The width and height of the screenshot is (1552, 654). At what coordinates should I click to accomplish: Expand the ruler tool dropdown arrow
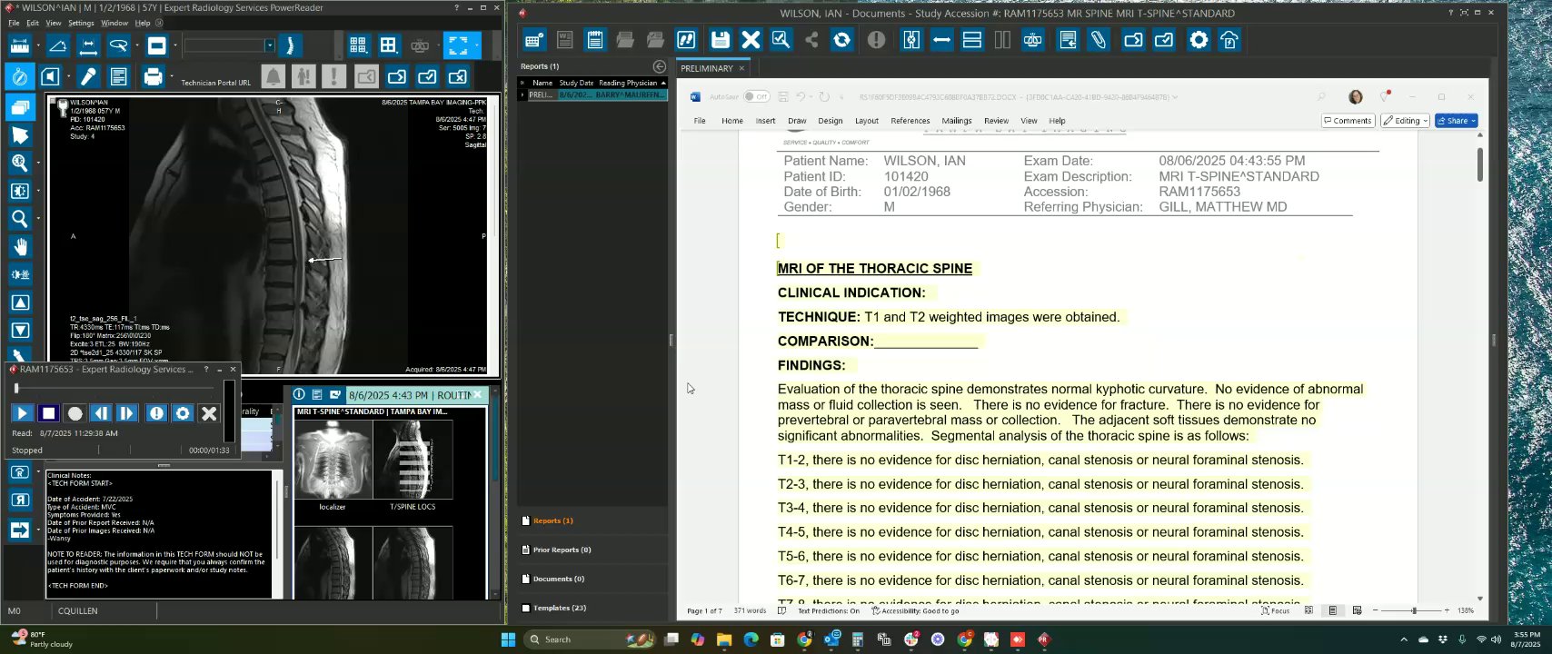[37, 45]
